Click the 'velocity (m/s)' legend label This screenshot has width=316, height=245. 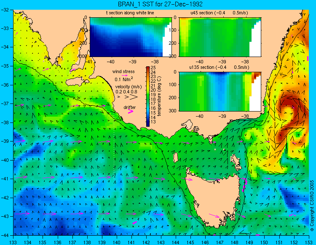click(x=129, y=87)
